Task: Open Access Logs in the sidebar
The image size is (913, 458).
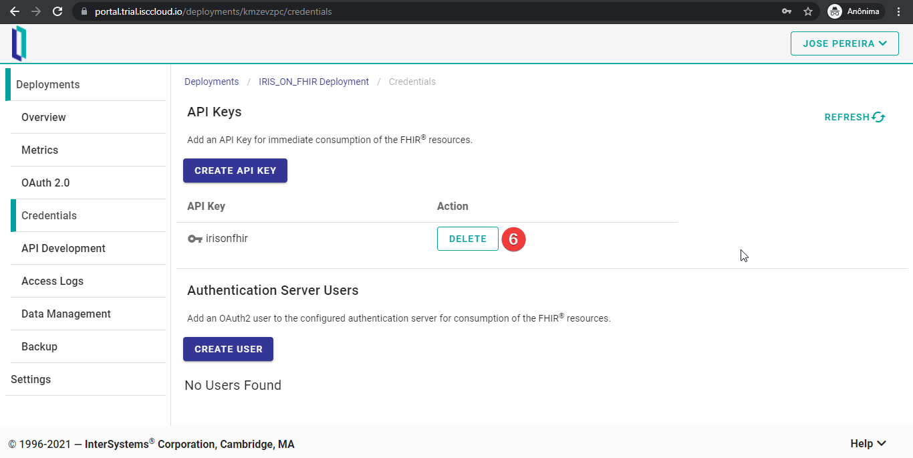Action: click(88, 281)
